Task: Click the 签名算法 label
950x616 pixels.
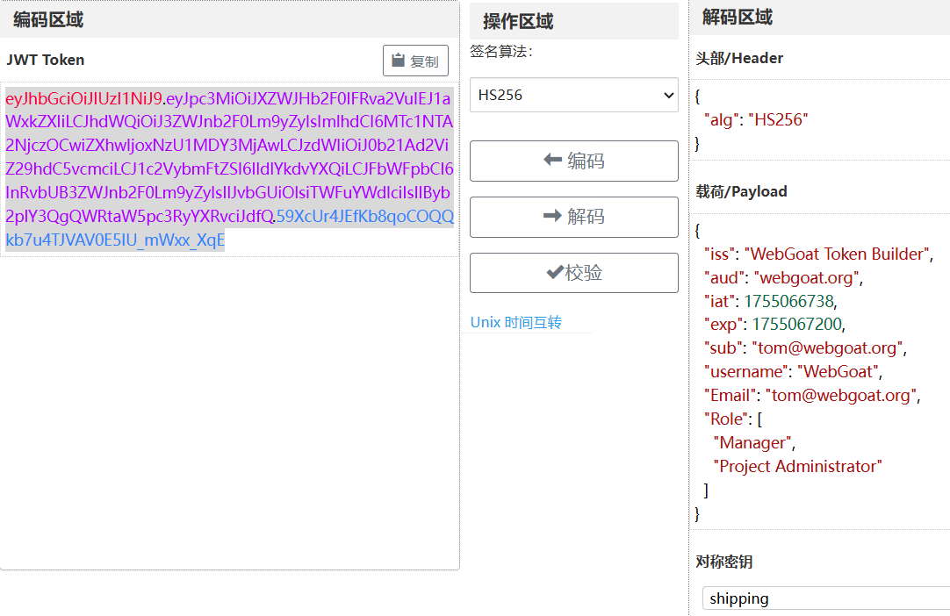Action: pos(501,52)
